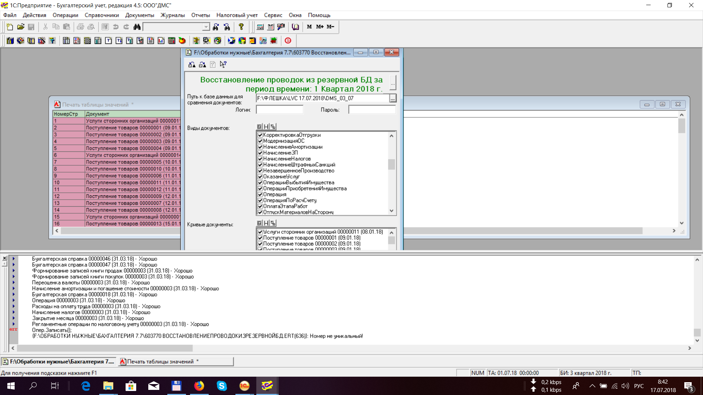Open the Windows Start menu
Viewport: 703px width, 395px height.
click(x=11, y=386)
